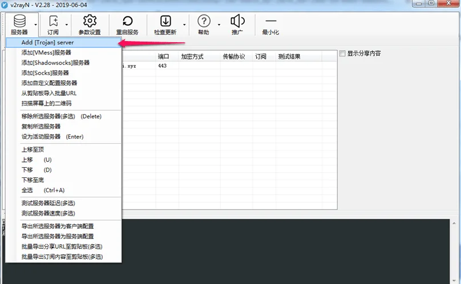Select 扫描屏幕上的二维码 menu entry
Image resolution: width=461 pixels, height=284 pixels.
point(63,103)
